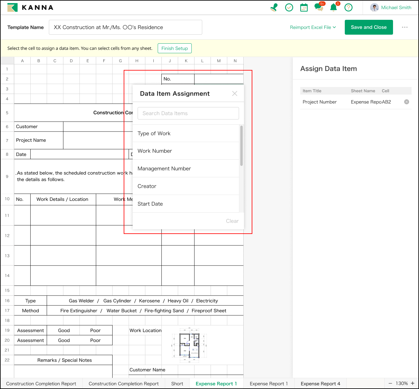419x389 pixels.
Task: Remove the Project Number assignment
Action: point(407,102)
